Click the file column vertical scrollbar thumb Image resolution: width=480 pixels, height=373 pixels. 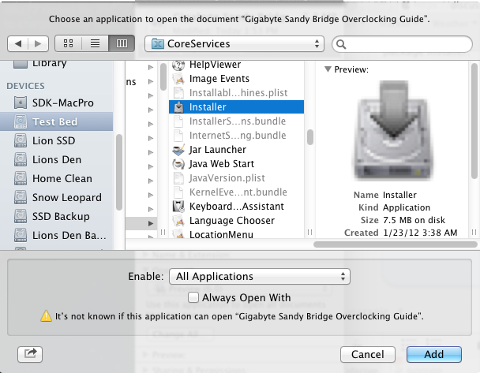(310, 137)
